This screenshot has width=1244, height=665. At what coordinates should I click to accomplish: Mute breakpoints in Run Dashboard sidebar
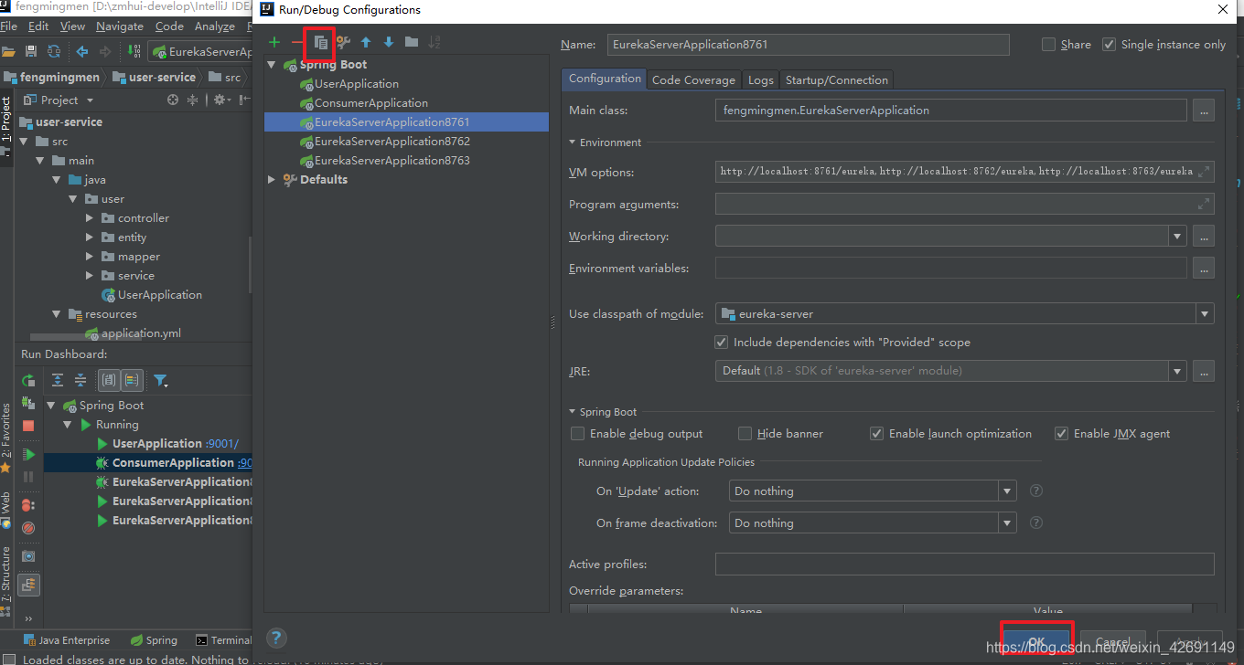tap(28, 528)
